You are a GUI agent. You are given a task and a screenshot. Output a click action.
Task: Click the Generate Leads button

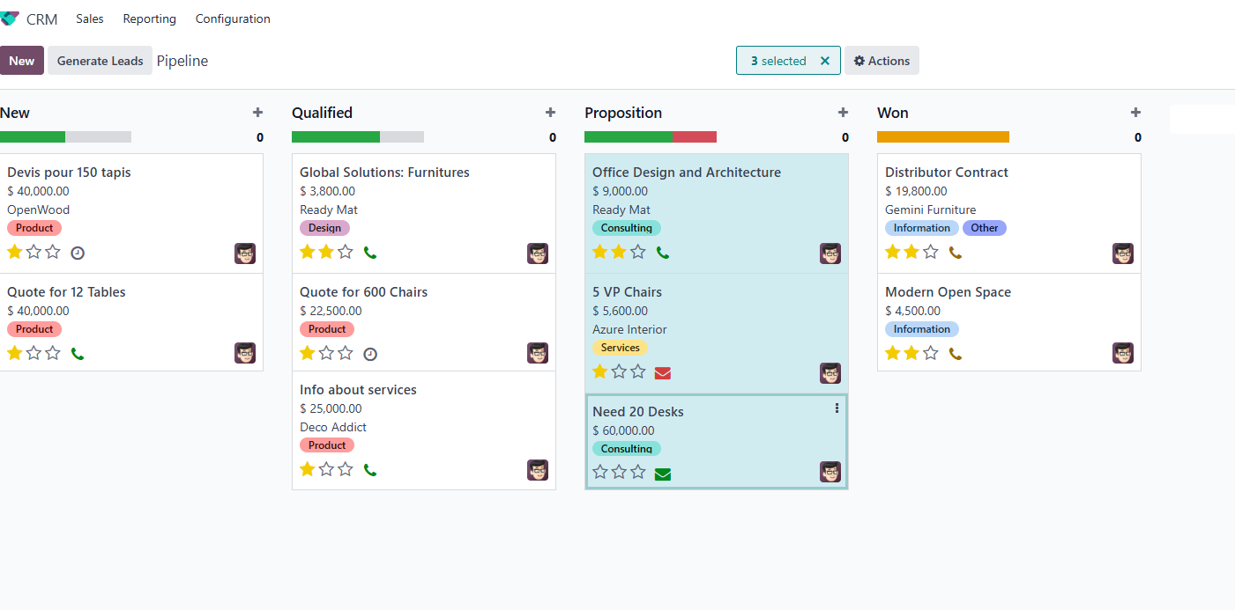[100, 61]
